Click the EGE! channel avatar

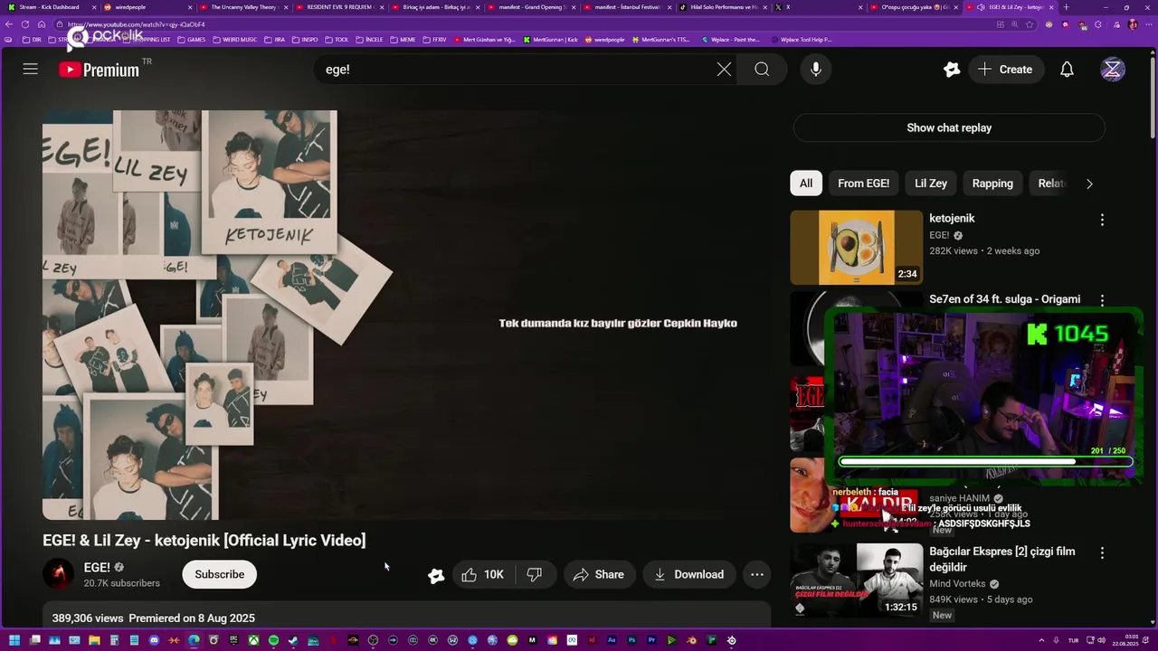click(x=59, y=574)
